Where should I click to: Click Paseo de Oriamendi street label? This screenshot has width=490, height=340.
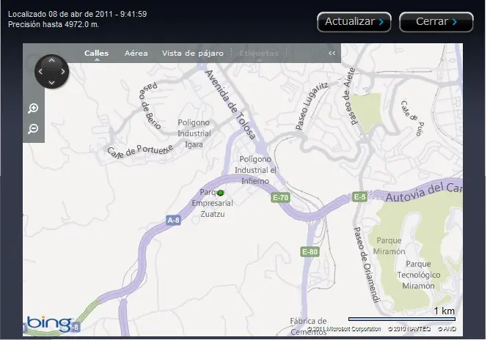click(366, 265)
